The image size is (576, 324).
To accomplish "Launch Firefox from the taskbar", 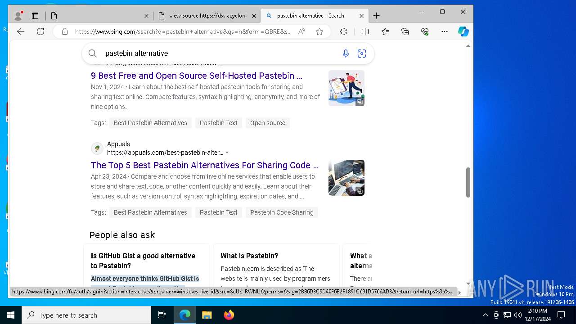I will (229, 315).
